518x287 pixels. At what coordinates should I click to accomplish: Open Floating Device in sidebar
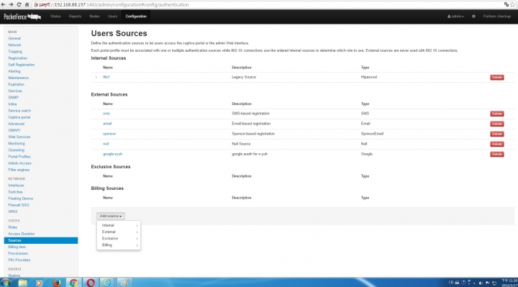[20, 199]
